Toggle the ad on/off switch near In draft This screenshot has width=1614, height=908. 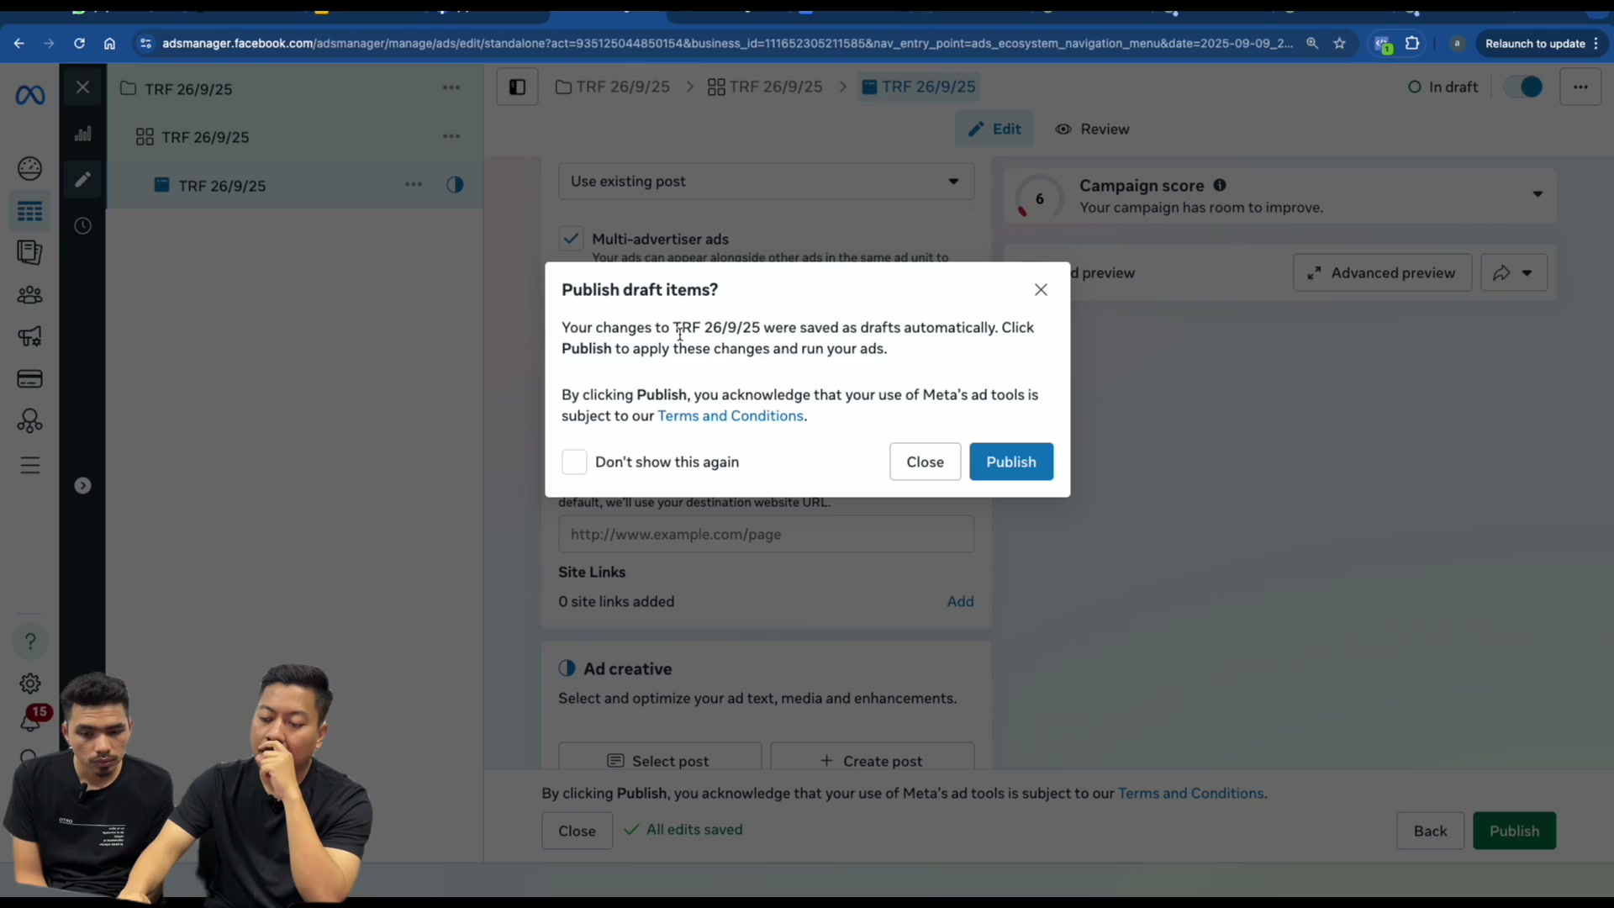point(1523,87)
